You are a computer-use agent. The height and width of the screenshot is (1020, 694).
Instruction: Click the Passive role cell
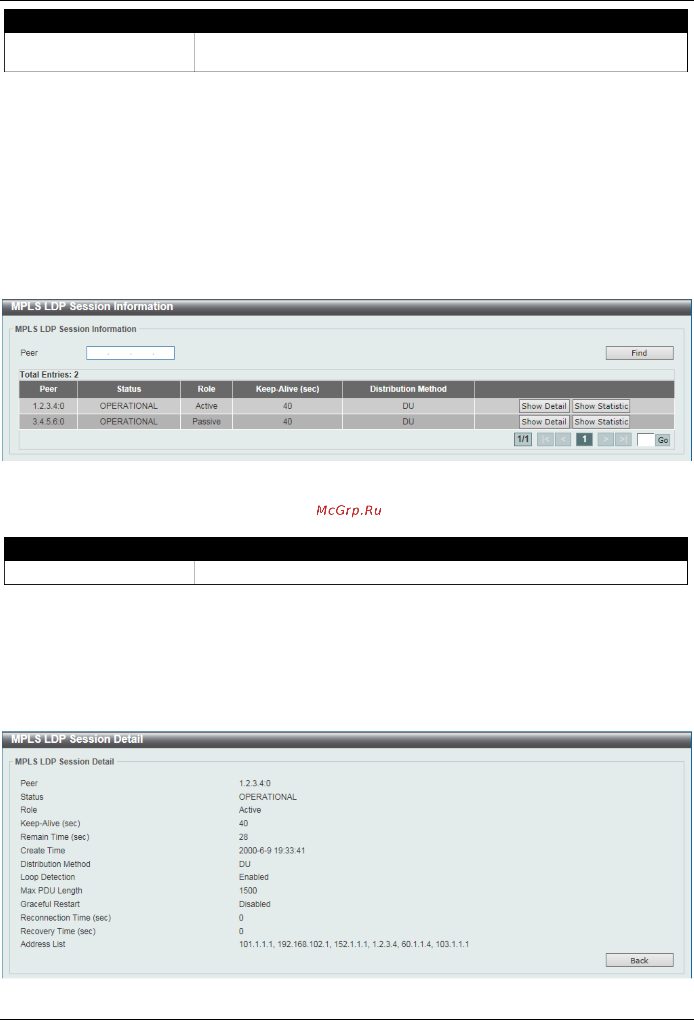(206, 422)
